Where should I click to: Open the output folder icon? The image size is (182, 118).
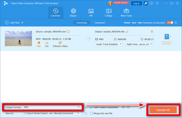[85, 113]
